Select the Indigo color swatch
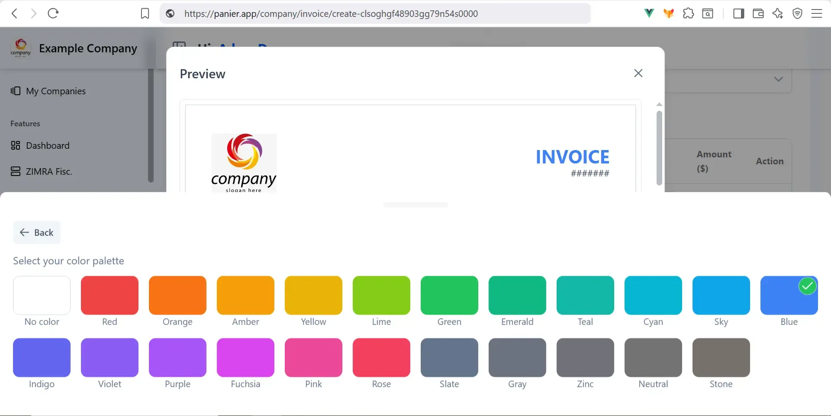 tap(42, 358)
